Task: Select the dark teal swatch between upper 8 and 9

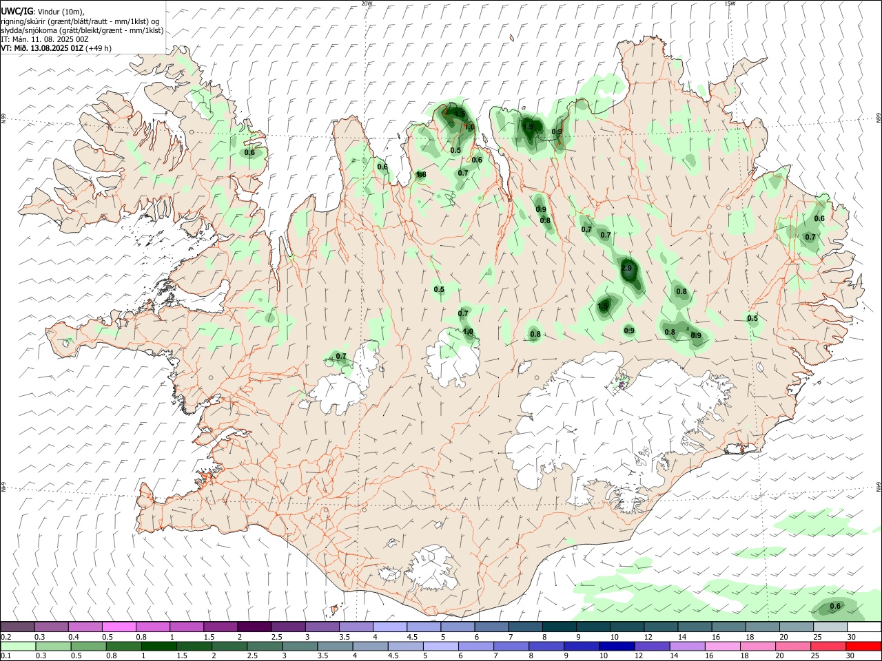Action: (558, 627)
